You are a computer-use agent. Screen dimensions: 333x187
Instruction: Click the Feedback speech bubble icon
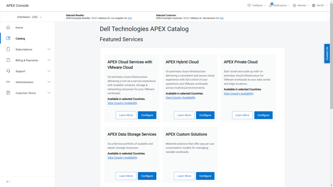(x=249, y=5)
